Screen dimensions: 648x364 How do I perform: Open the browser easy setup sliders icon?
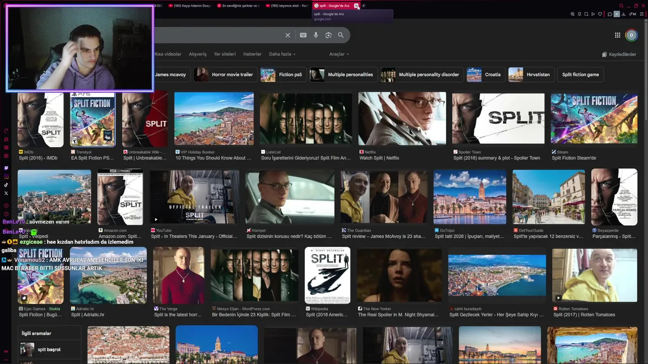click(642, 14)
